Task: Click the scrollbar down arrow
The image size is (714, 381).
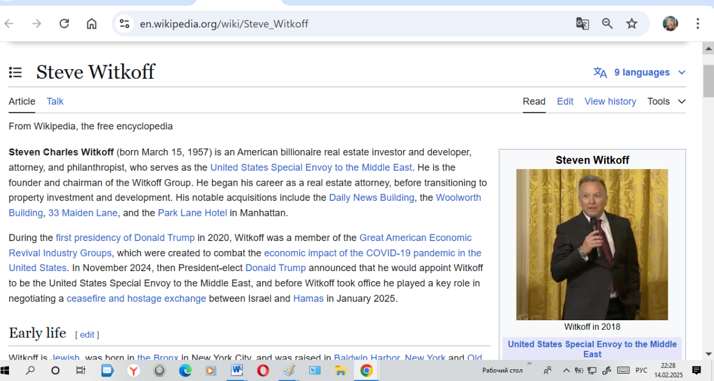Action: click(708, 354)
